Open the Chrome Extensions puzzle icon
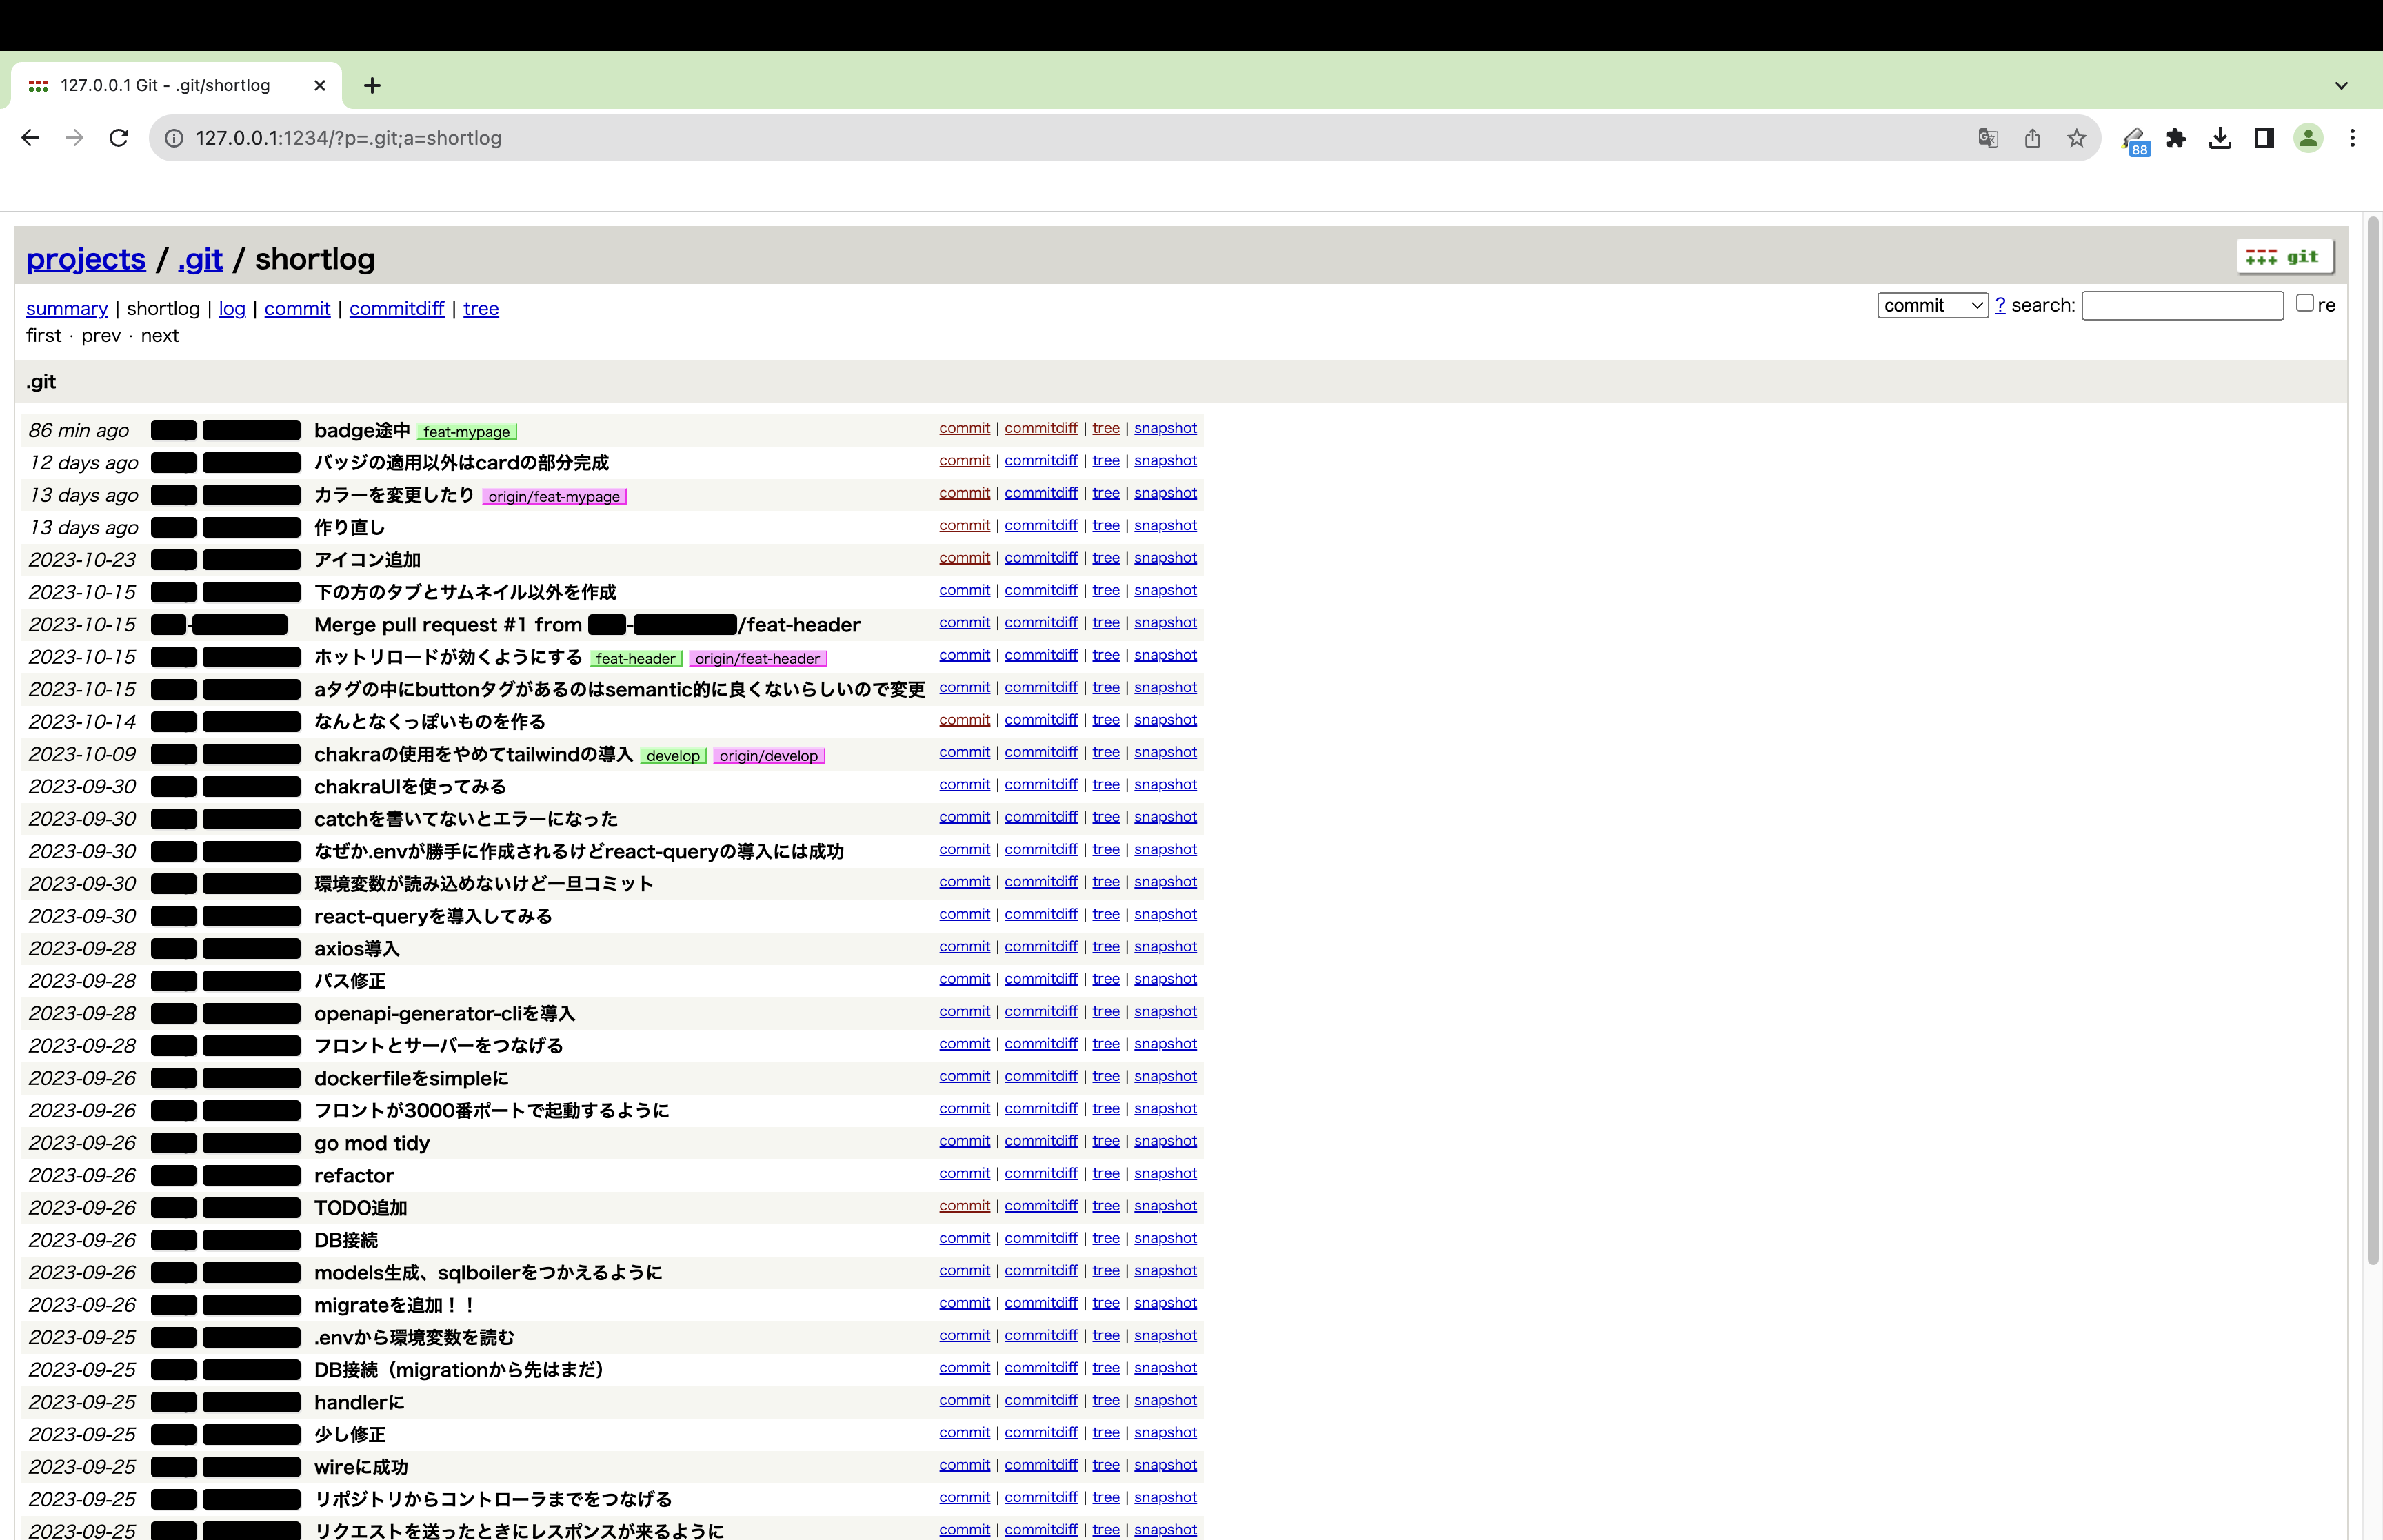This screenshot has height=1540, width=2383. 2176,138
